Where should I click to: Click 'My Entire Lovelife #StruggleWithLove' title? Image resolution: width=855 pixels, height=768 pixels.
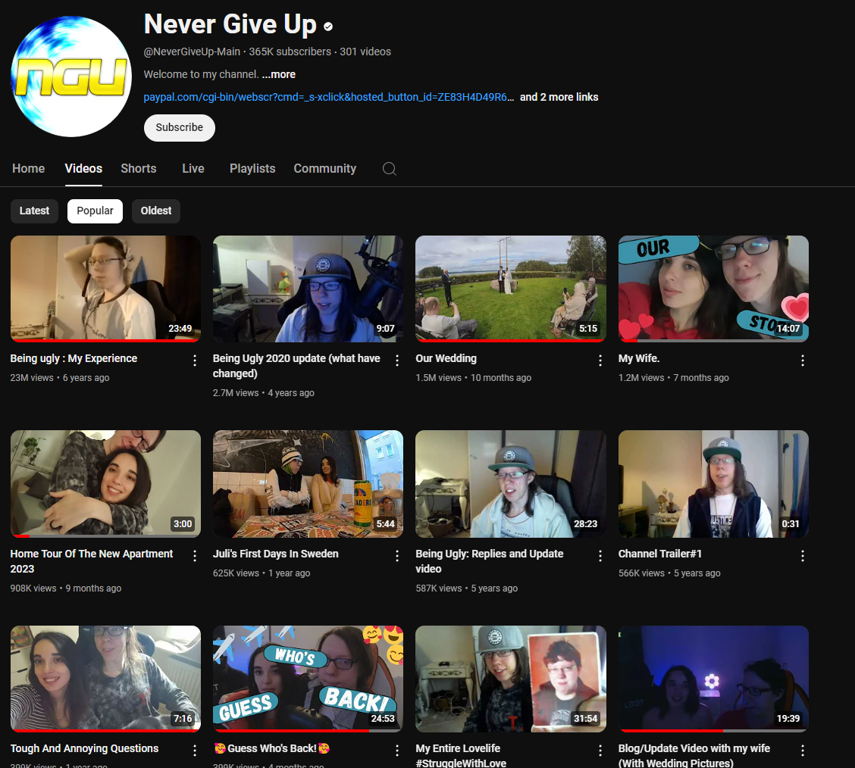tap(461, 755)
